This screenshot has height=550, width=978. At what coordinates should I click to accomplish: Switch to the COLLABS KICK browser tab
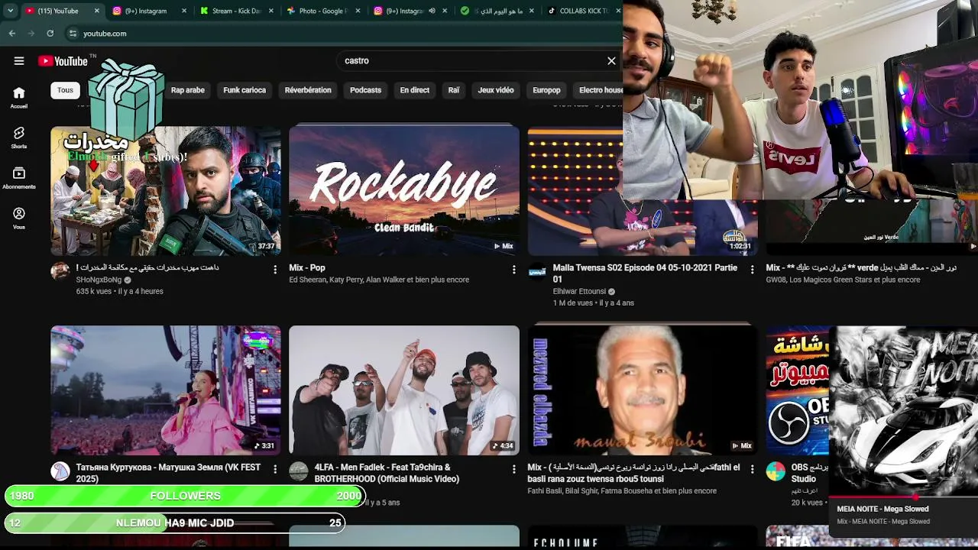pos(581,11)
